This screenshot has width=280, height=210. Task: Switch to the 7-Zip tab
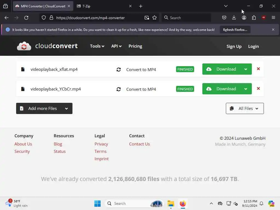[104, 6]
